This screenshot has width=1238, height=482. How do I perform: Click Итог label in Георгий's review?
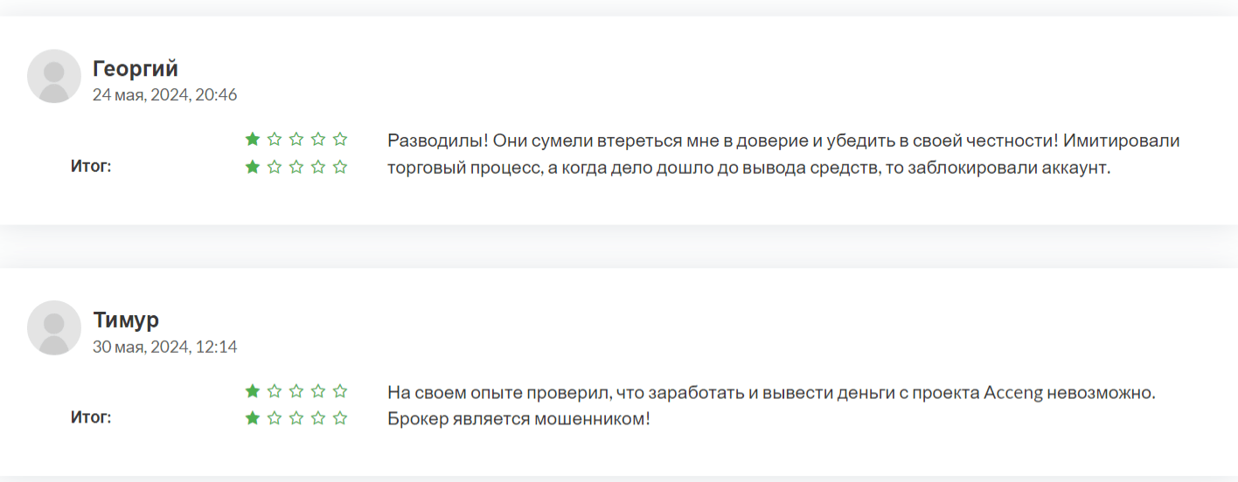[91, 166]
